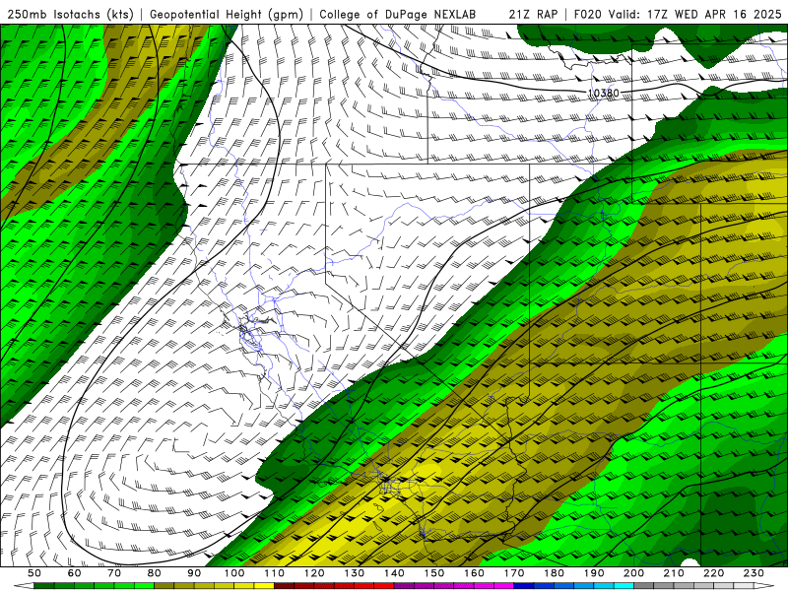Click the 100 knot colorbar label
Screen dimensions: 788x591
point(234,573)
